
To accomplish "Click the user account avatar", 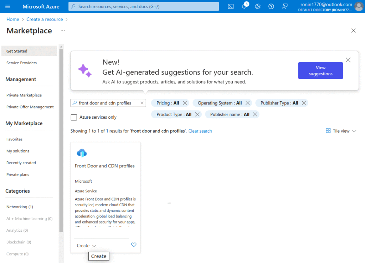I will tap(359, 6).
